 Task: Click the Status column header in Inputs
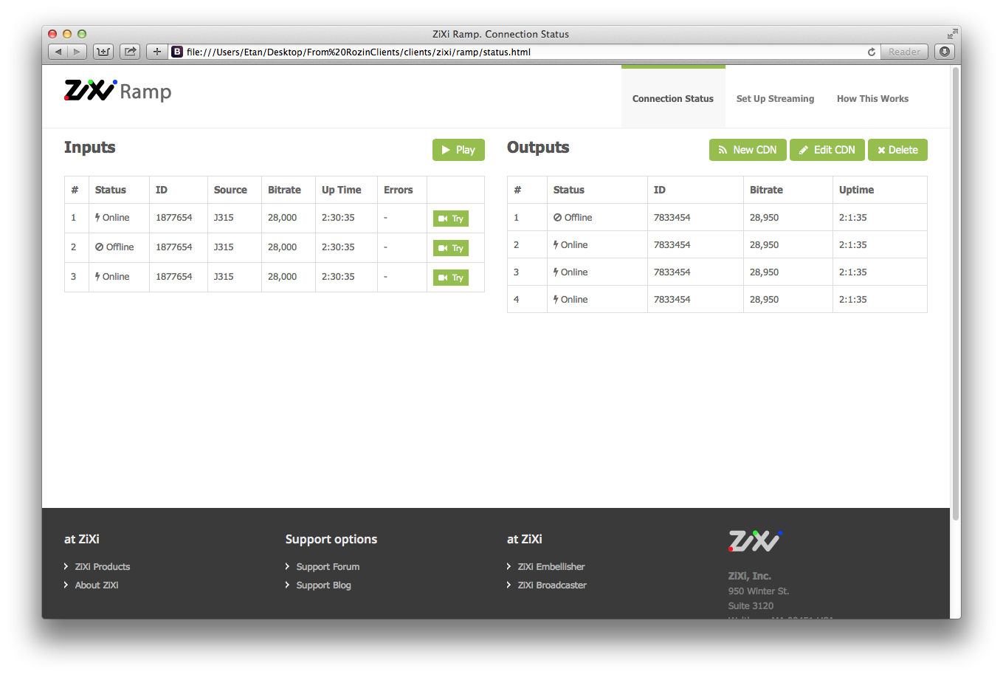(111, 190)
